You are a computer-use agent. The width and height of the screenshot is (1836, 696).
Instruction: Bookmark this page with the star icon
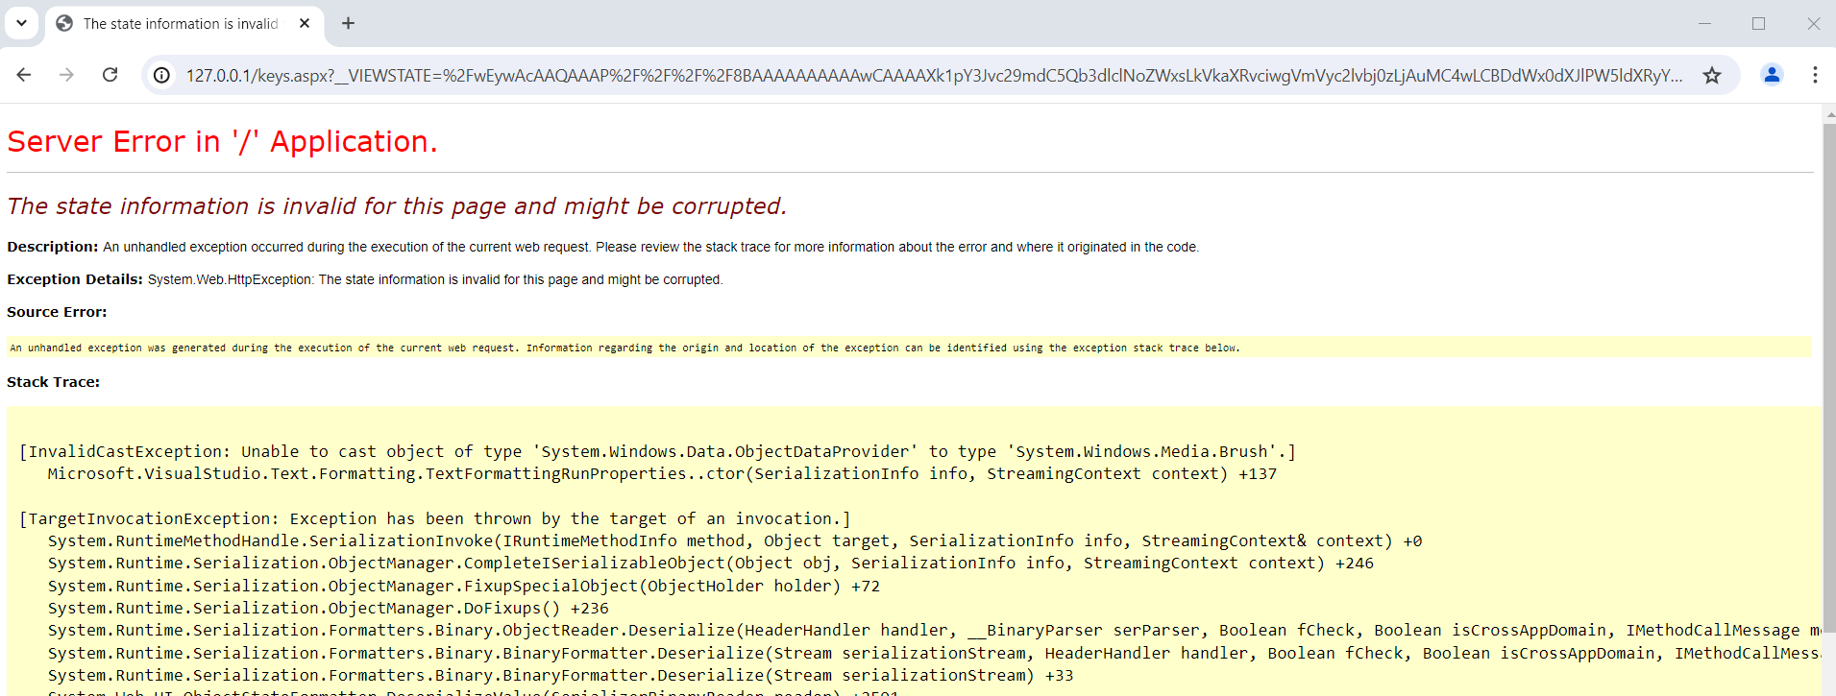[1712, 75]
